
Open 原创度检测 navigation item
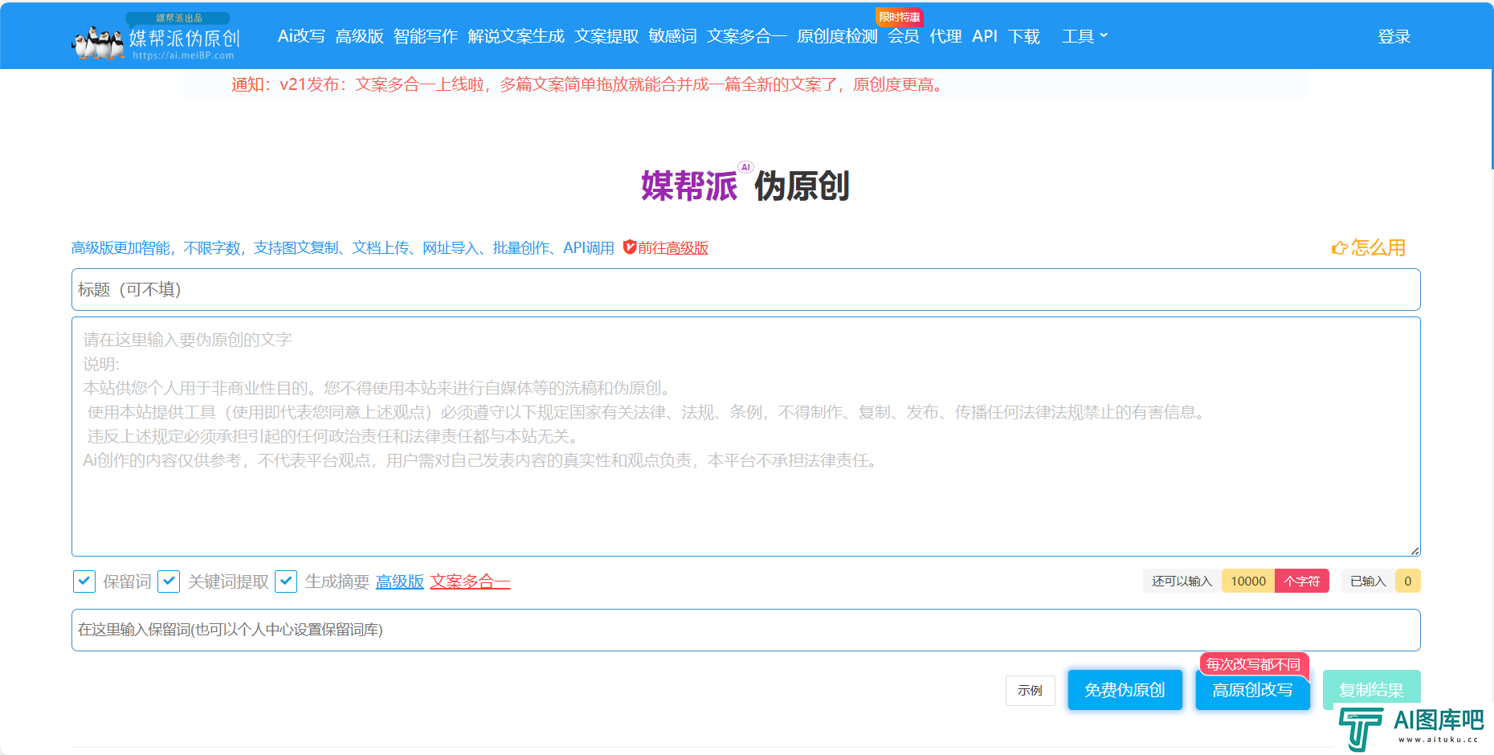click(x=837, y=36)
